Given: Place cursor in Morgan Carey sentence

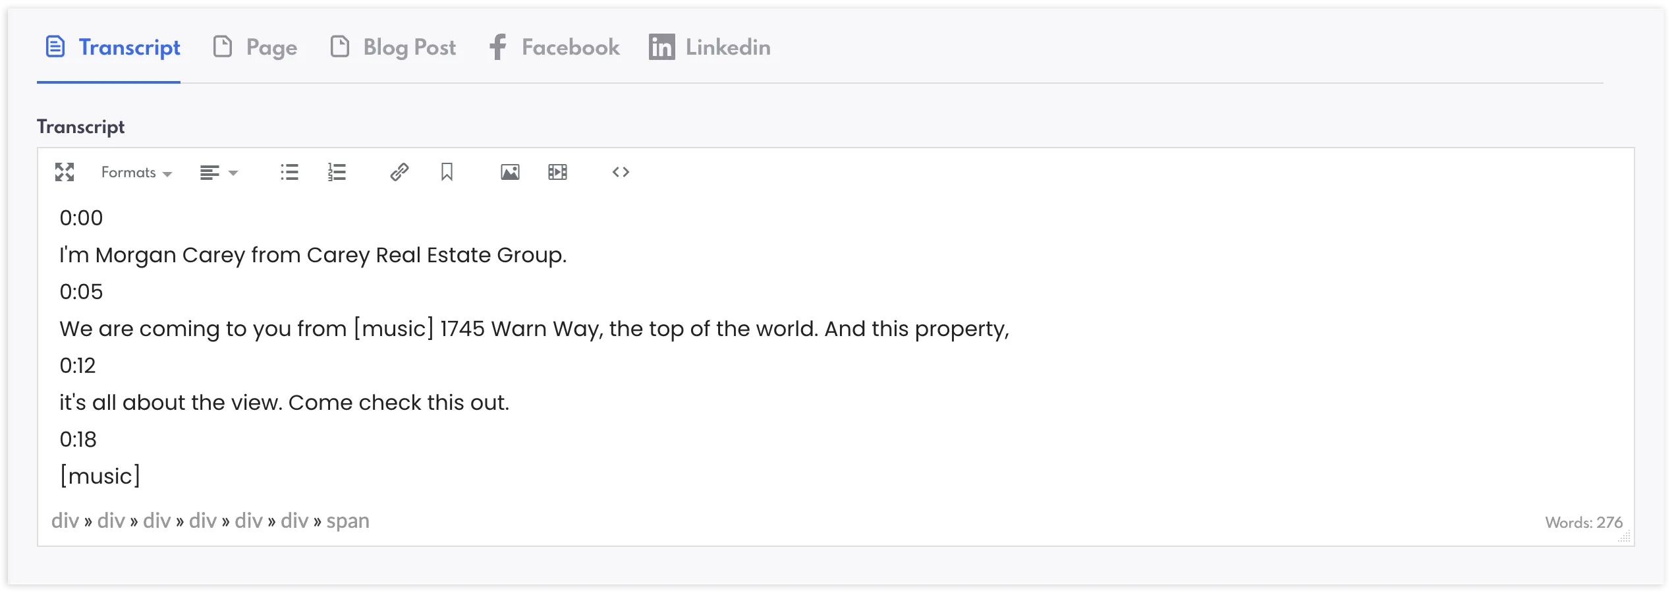Looking at the screenshot, I should (x=313, y=255).
